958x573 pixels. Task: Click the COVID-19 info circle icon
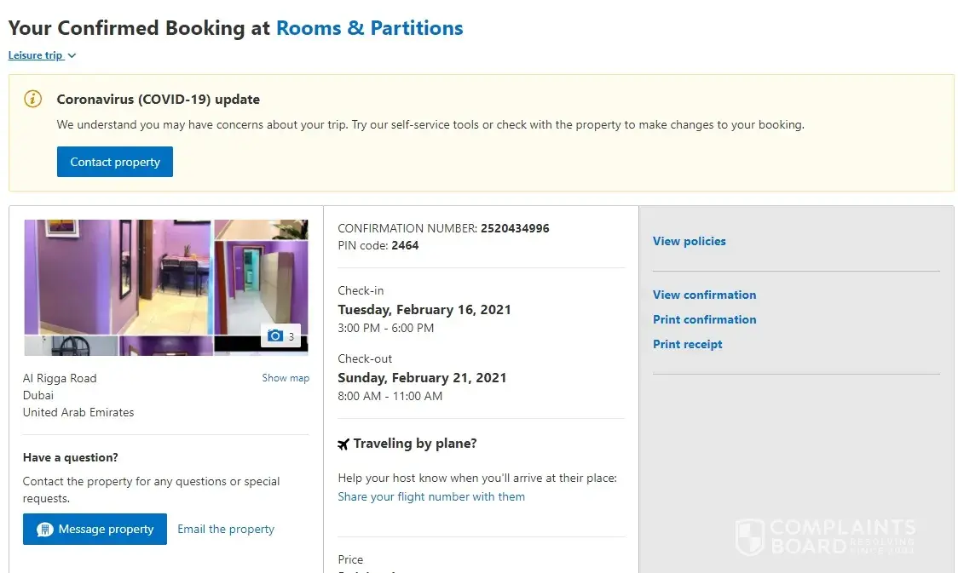(32, 99)
